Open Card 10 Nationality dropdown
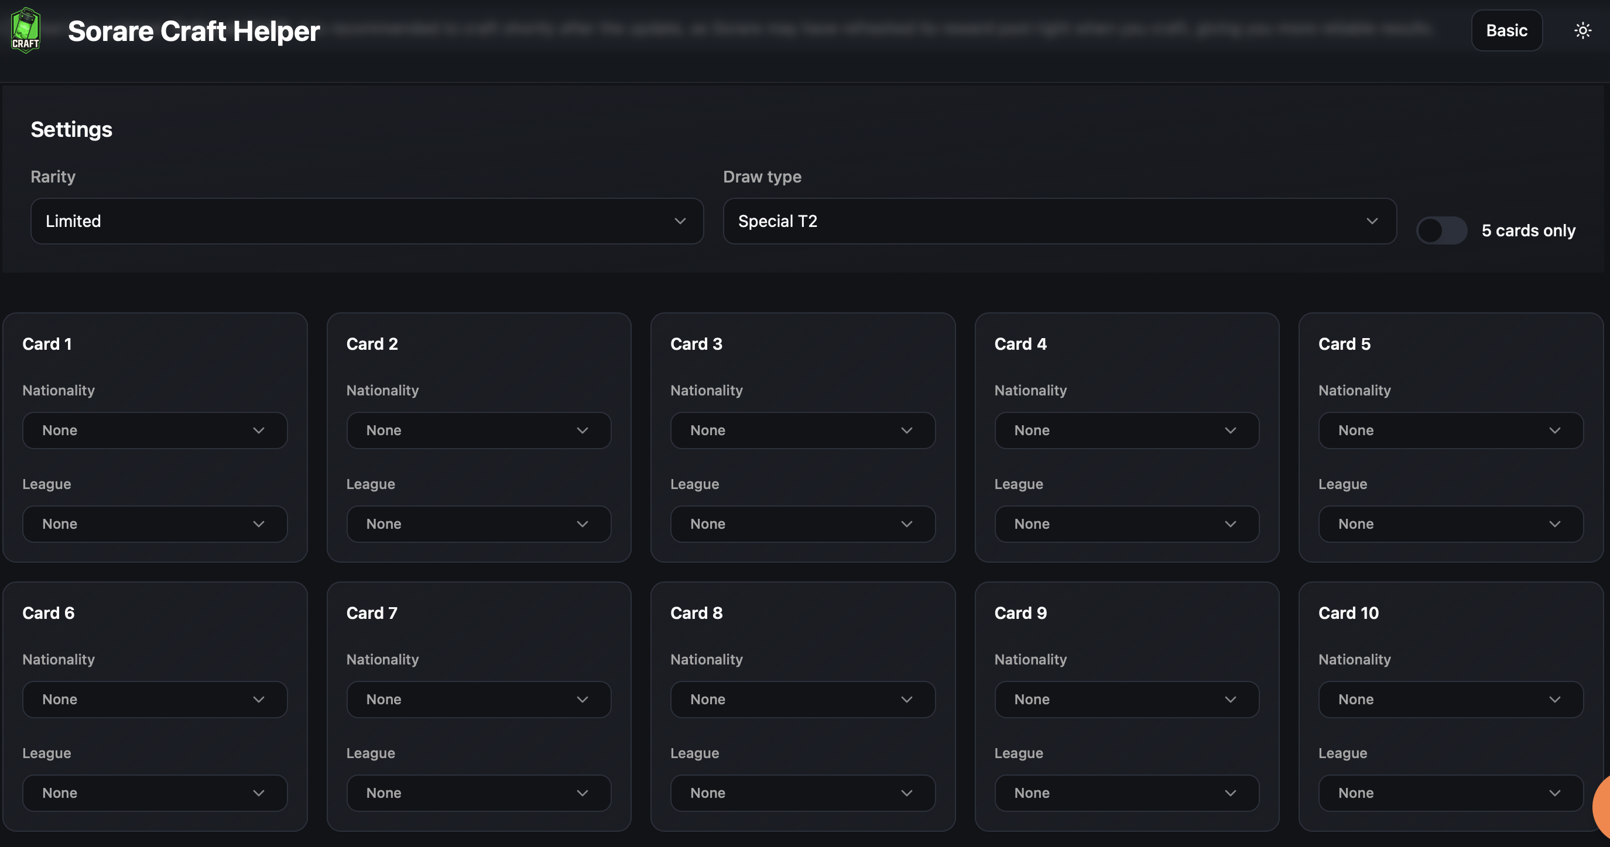1610x847 pixels. tap(1451, 700)
